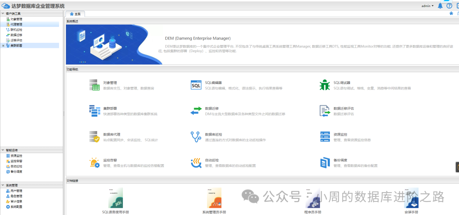
Task: Launch the SQL调试器 bug icon
Action: coord(325,85)
